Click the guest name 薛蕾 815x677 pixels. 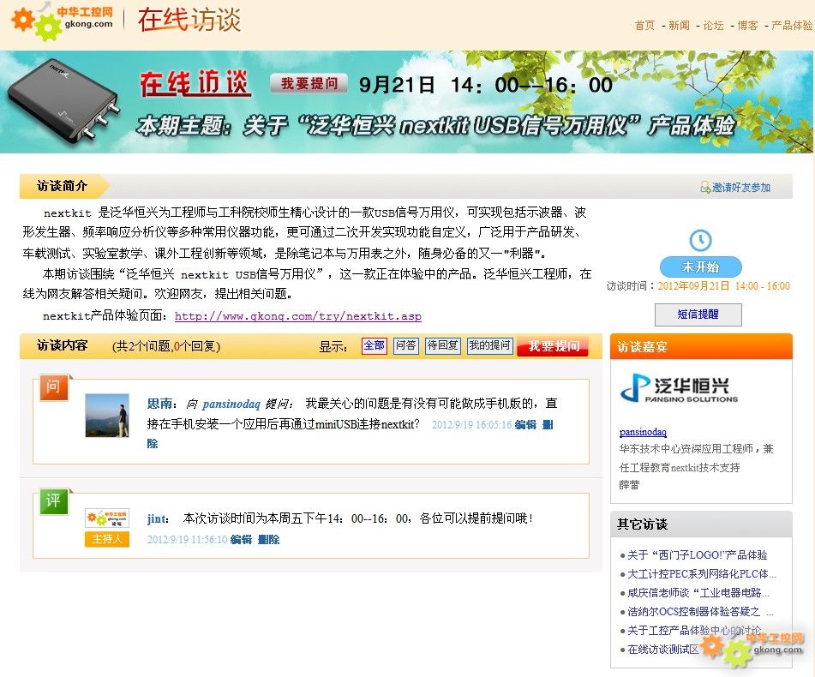click(x=629, y=485)
